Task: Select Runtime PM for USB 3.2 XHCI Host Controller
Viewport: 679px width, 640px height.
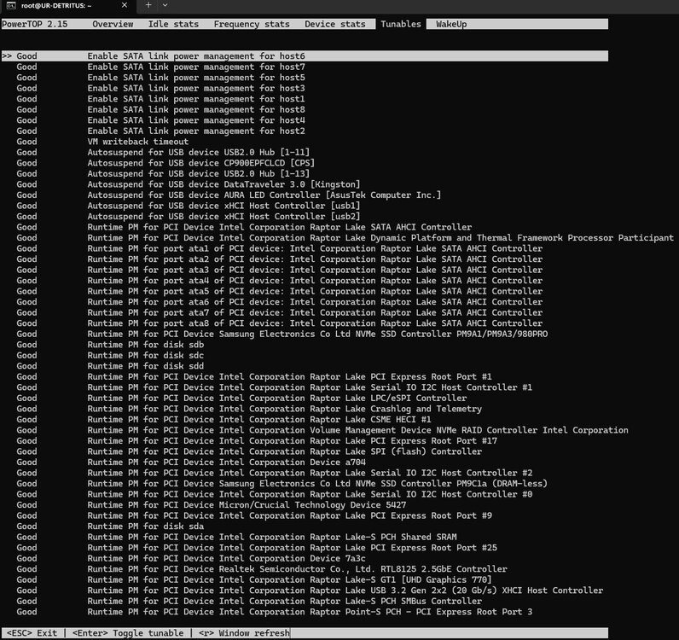Action: click(x=310, y=591)
